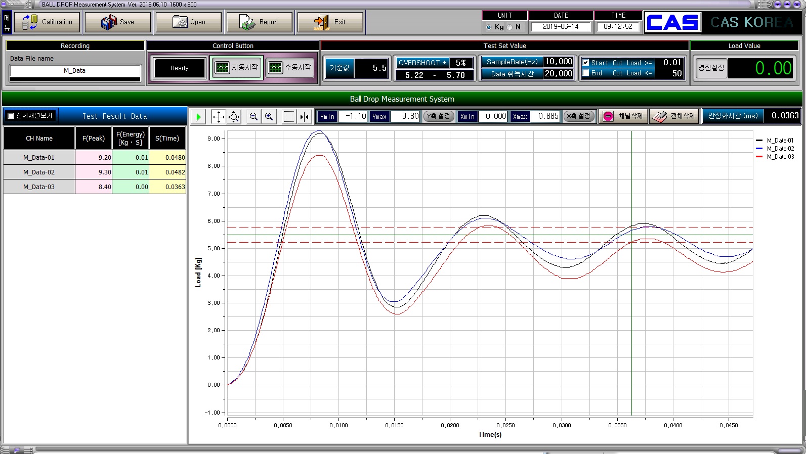Toggle the 전체채널보기 checkbox
This screenshot has height=454, width=806.
click(x=11, y=116)
